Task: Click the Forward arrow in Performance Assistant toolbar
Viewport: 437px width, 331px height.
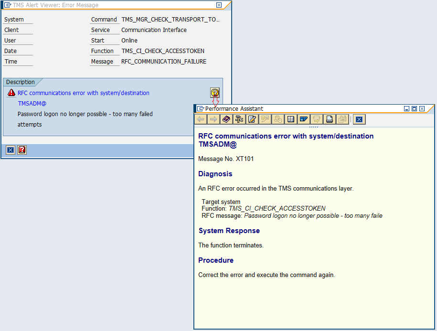Action: click(213, 119)
